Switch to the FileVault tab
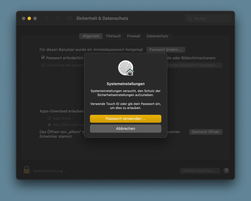Screen dimensions: 251x201 click(113, 36)
